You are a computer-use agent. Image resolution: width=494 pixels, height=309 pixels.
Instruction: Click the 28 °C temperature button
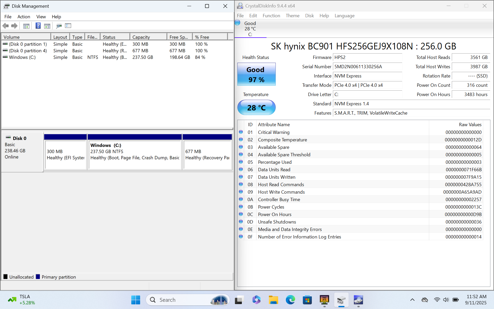[256, 107]
